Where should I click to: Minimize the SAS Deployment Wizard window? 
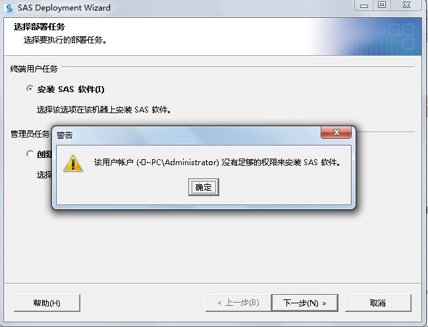(x=364, y=5)
